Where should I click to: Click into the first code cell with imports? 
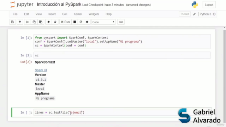(122, 42)
